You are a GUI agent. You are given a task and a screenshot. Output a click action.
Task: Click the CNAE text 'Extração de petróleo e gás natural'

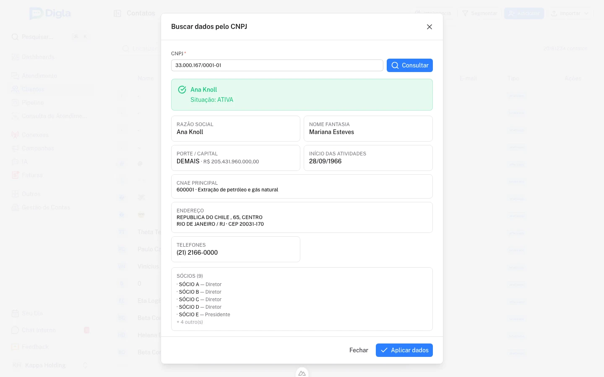coord(238,190)
